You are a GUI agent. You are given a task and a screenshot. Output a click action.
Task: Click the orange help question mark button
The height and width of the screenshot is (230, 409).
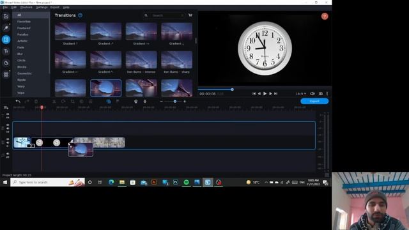point(325,17)
